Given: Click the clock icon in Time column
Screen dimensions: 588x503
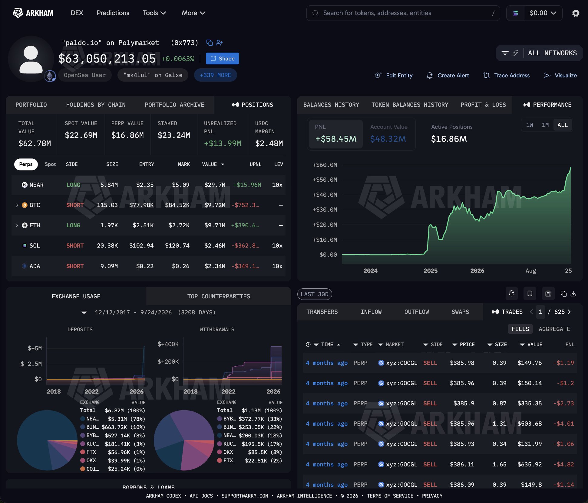Looking at the screenshot, I should tap(308, 344).
